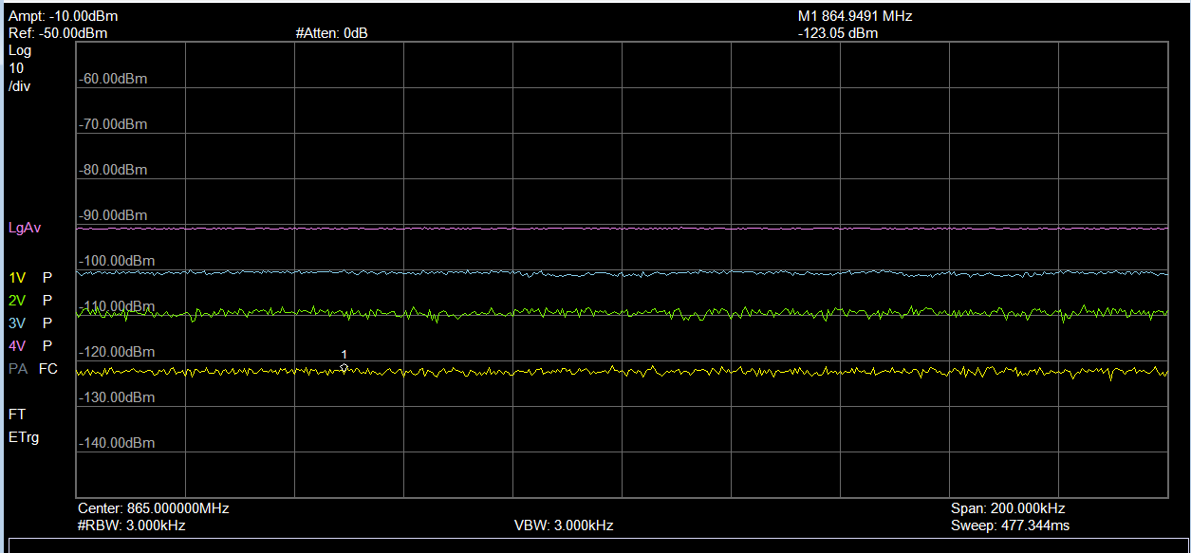Click the PA status indicator
1191x553 pixels.
pos(17,369)
